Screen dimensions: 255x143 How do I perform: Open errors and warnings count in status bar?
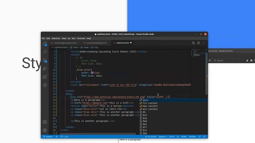[x=64, y=137]
